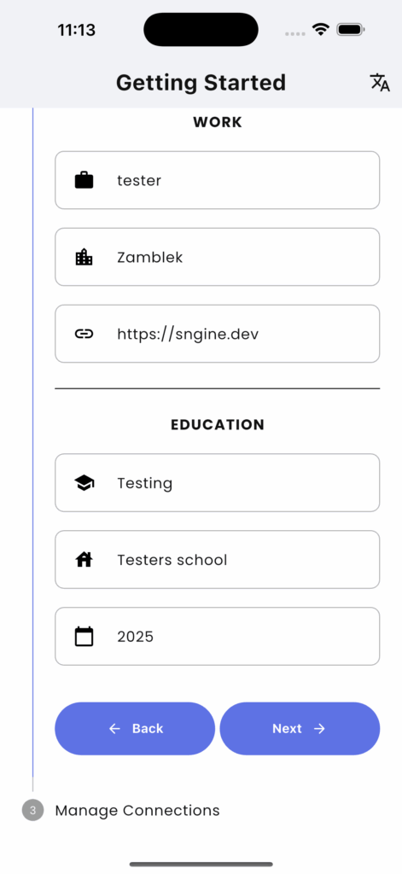The height and width of the screenshot is (874, 402).
Task: Go to previous step with Back button
Action: (135, 729)
